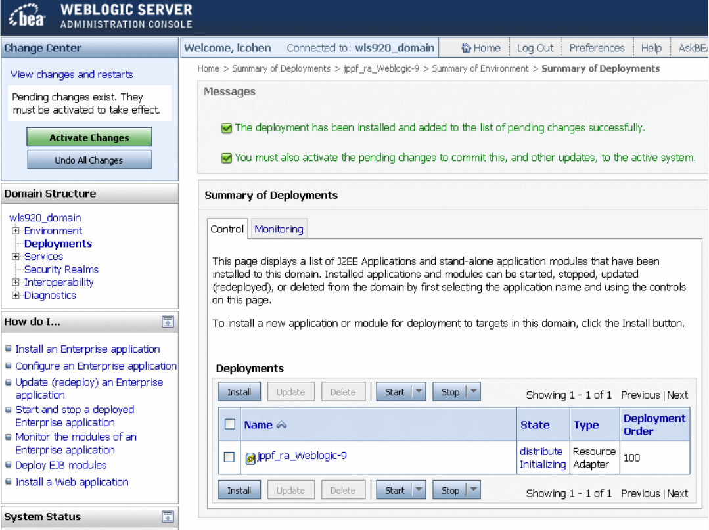Open the wls920_domain tree root
709x530 pixels.
pyautogui.click(x=45, y=218)
